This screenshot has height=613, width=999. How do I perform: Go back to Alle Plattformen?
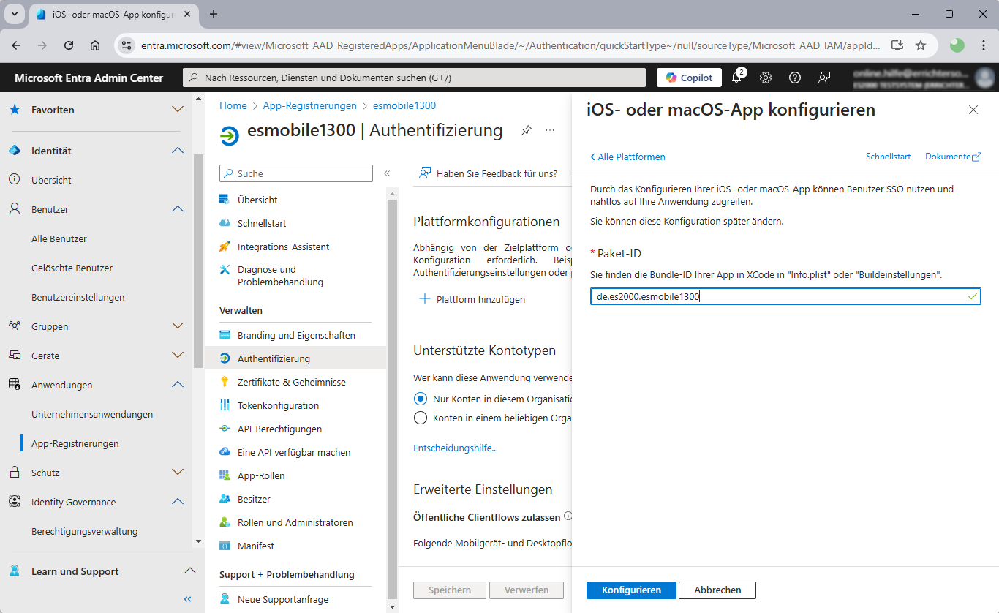pos(627,157)
